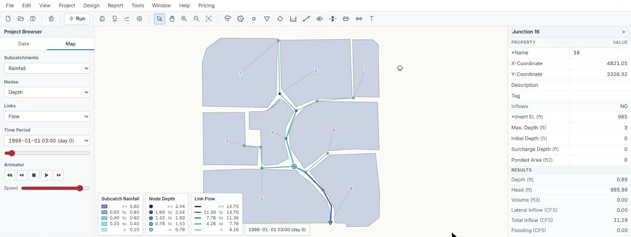
Task: Select the subcatchment polygon tool
Action: coord(241,18)
